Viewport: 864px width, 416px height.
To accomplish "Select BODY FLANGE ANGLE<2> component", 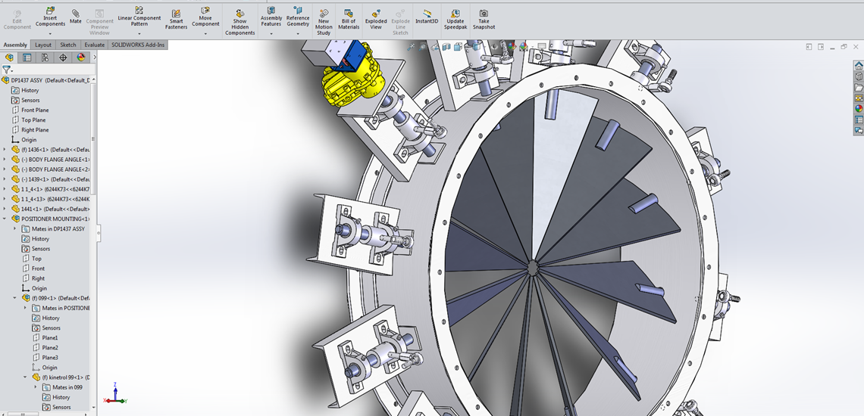I will point(52,169).
